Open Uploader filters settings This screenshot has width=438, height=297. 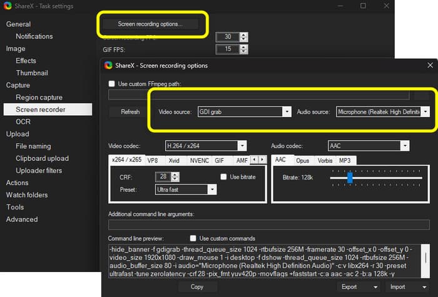[x=39, y=171]
